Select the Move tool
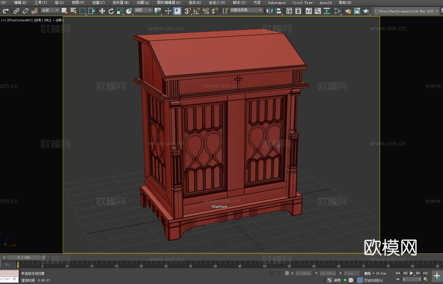Screen dimensions: 443x284 [102, 11]
